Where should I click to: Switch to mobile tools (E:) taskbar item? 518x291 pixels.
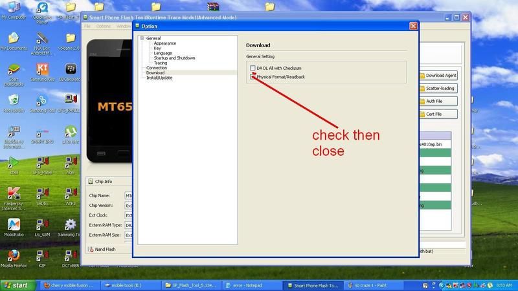pyautogui.click(x=131, y=285)
